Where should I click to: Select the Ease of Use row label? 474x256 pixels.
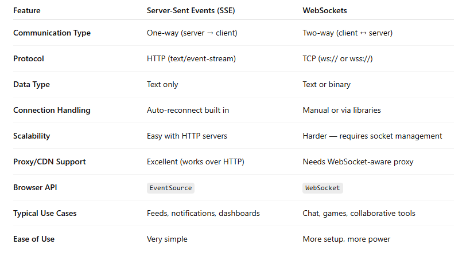tap(35, 239)
